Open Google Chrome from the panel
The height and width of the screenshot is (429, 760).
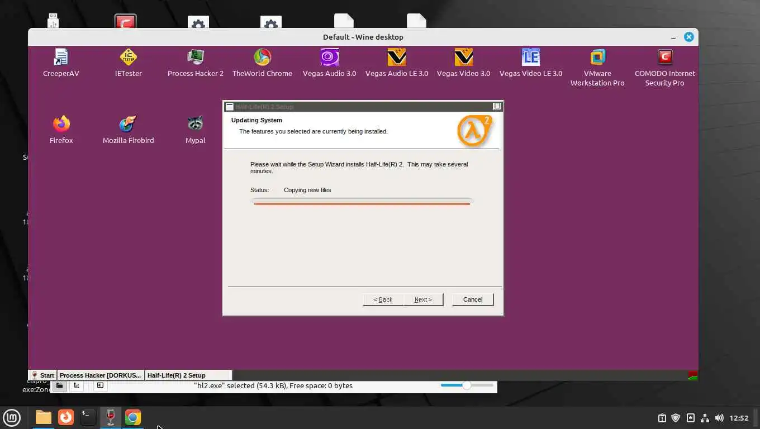[x=133, y=417]
